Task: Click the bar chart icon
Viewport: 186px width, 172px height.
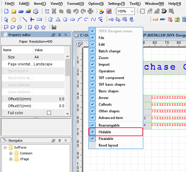Action: 54,27
